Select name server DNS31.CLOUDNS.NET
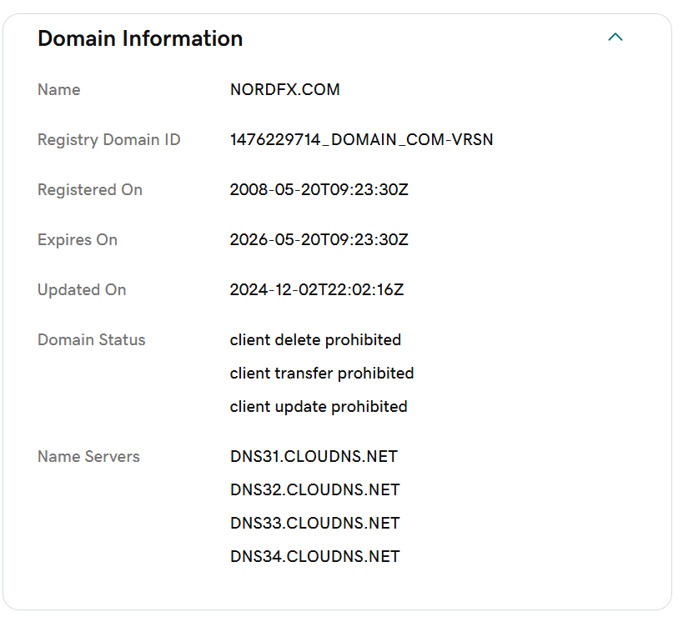This screenshot has width=683, height=617. click(x=314, y=457)
